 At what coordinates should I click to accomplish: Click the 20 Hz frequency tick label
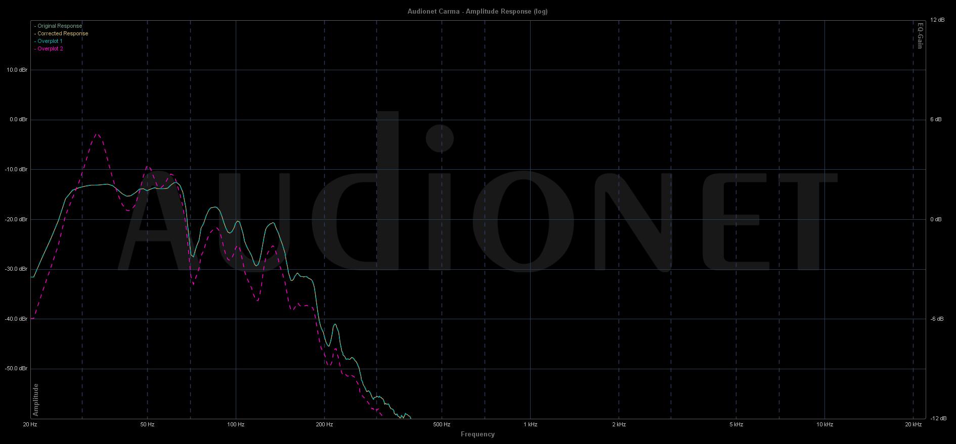coord(30,424)
